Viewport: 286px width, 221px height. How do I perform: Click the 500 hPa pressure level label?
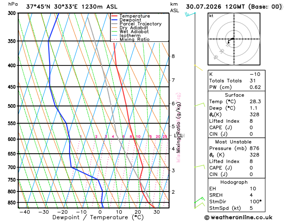click(12, 106)
